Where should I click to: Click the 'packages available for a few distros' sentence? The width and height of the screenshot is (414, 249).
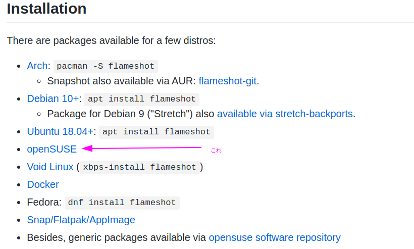(111, 40)
